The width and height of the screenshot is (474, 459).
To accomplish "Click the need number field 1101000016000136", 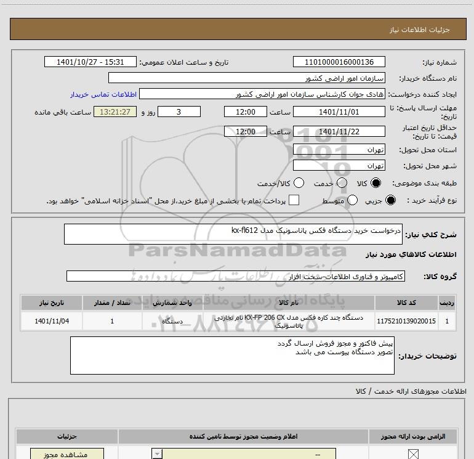I will click(339, 62).
